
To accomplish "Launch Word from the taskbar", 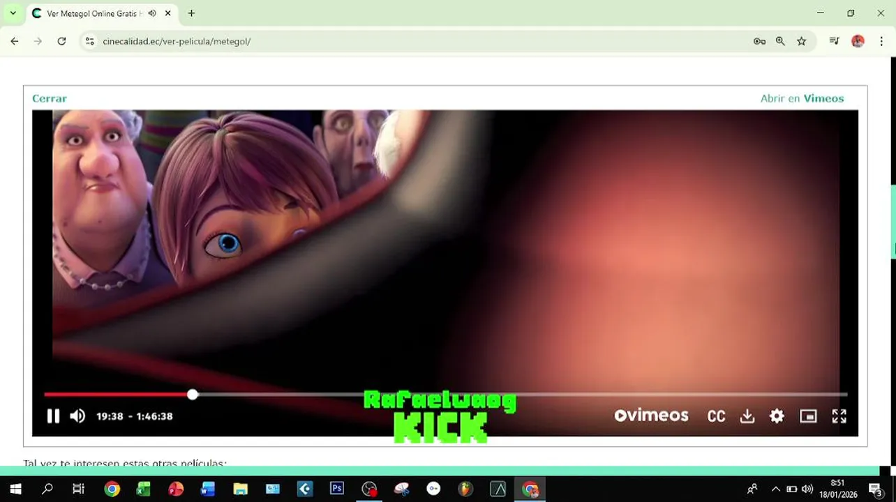I will pyautogui.click(x=207, y=489).
